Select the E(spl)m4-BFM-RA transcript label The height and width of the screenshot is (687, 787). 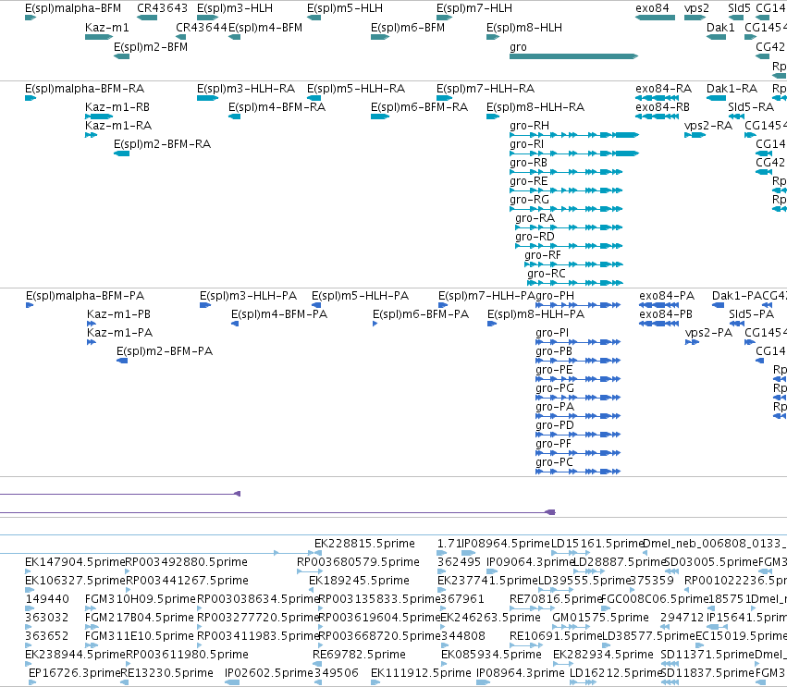[277, 107]
